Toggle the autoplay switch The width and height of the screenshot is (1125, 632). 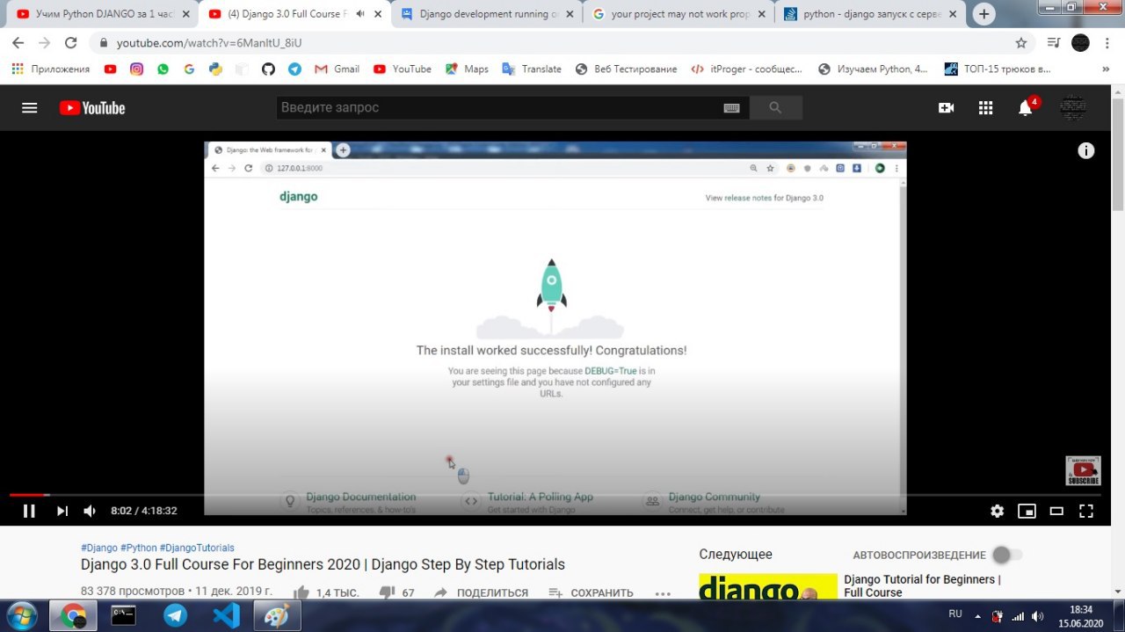pos(1007,555)
